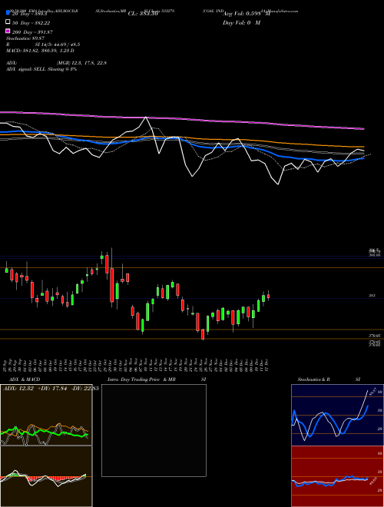Click the 'Stochastics & R' panel title
This screenshot has width=384, height=507.
point(313,379)
